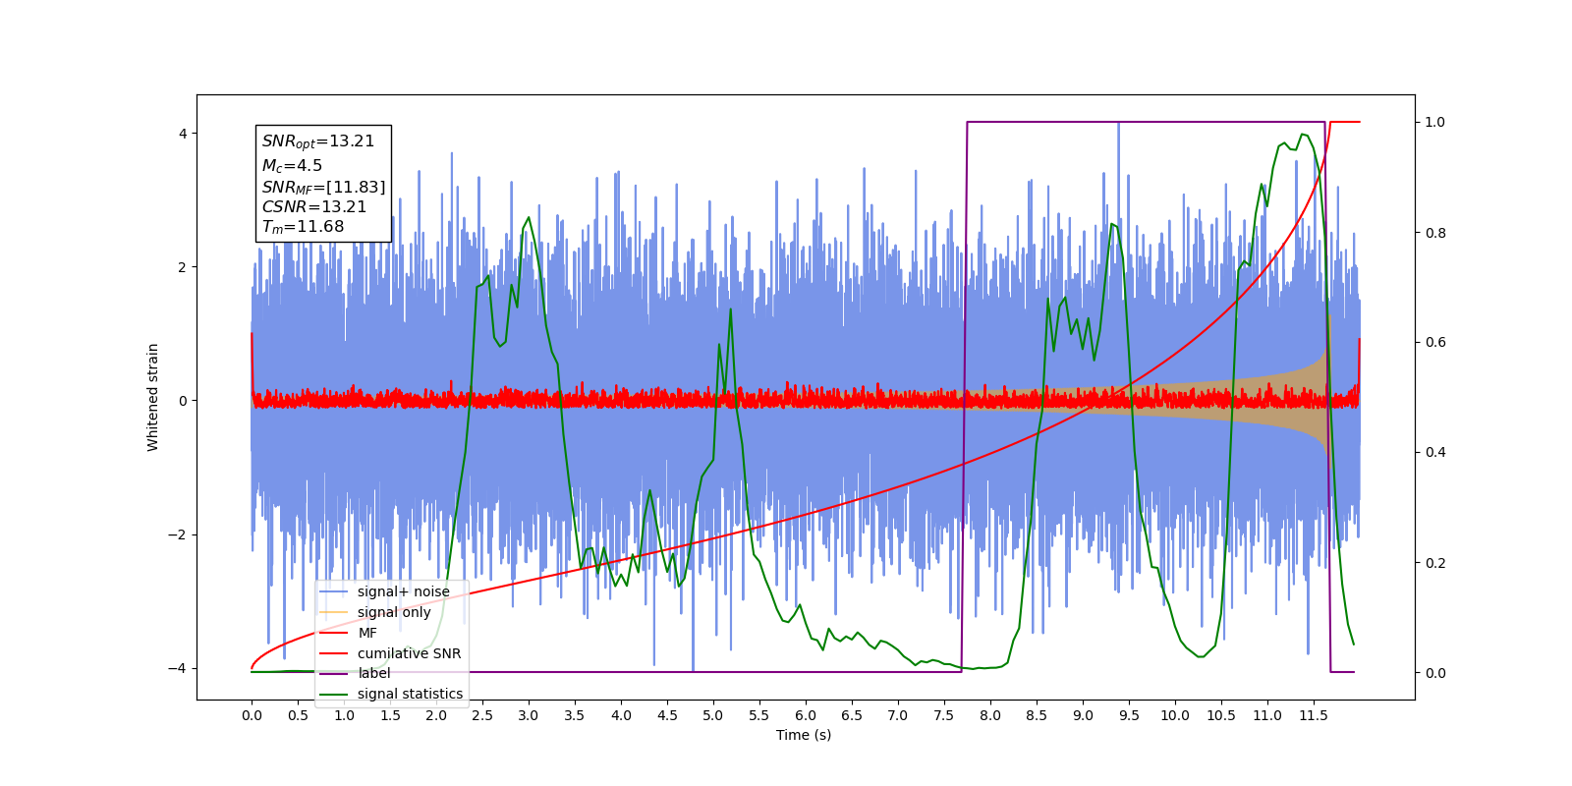The height and width of the screenshot is (786, 1572).
Task: Click the 0.6 tick on the right axis
Action: 1435,343
